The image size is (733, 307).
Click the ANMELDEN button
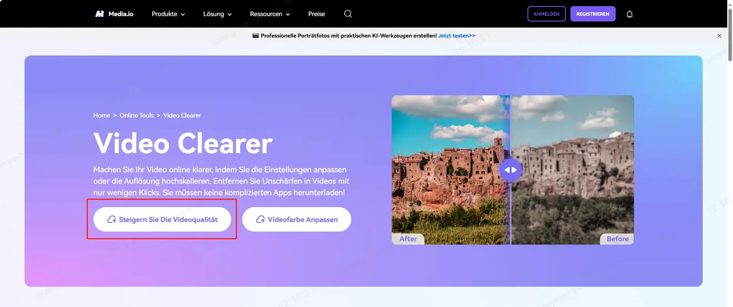[x=546, y=14]
